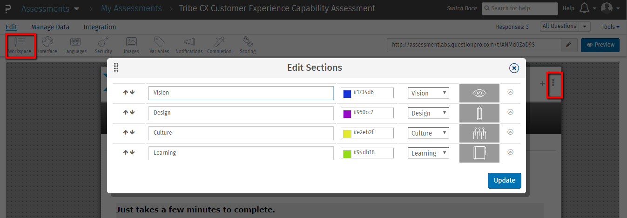Open the Culture icon dropdown
This screenshot has width=627, height=218.
428,133
